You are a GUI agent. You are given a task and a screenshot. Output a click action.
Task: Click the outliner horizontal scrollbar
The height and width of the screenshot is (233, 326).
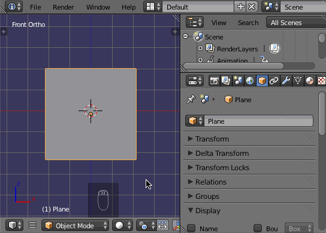coord(233,66)
